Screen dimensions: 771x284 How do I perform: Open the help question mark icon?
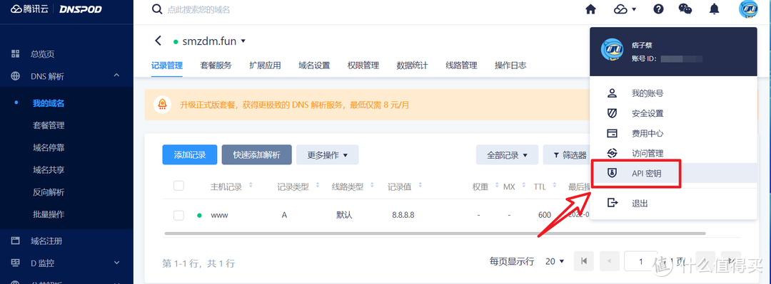658,9
